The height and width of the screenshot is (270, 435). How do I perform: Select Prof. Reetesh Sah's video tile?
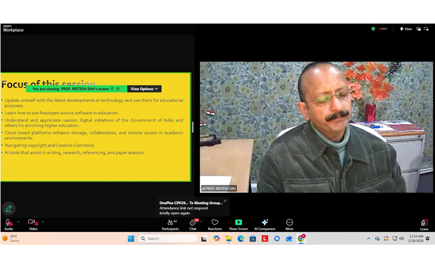coord(316,127)
